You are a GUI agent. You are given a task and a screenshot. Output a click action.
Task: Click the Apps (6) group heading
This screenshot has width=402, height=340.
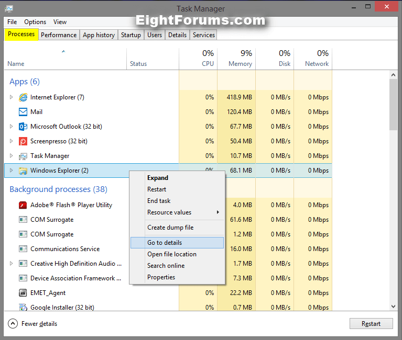pos(25,82)
